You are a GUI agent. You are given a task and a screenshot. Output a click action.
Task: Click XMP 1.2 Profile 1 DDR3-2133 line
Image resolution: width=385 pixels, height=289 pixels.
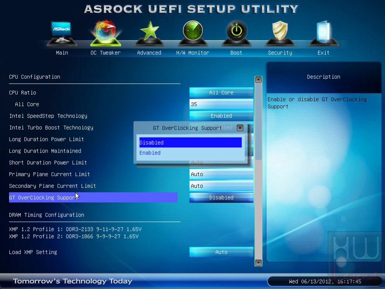(75, 229)
